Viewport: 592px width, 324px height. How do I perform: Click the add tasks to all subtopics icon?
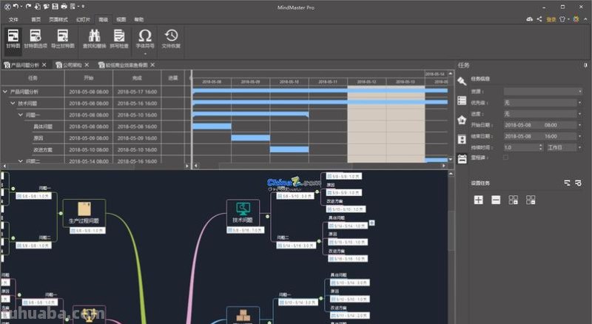click(x=513, y=200)
